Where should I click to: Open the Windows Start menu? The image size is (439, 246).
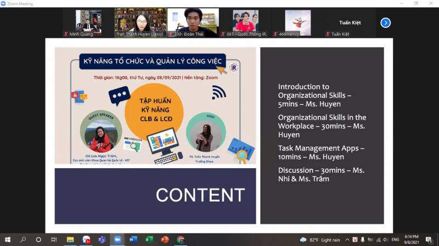coord(8,240)
